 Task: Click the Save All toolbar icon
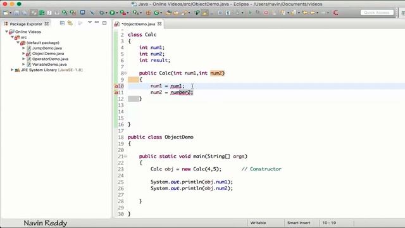tap(25, 13)
